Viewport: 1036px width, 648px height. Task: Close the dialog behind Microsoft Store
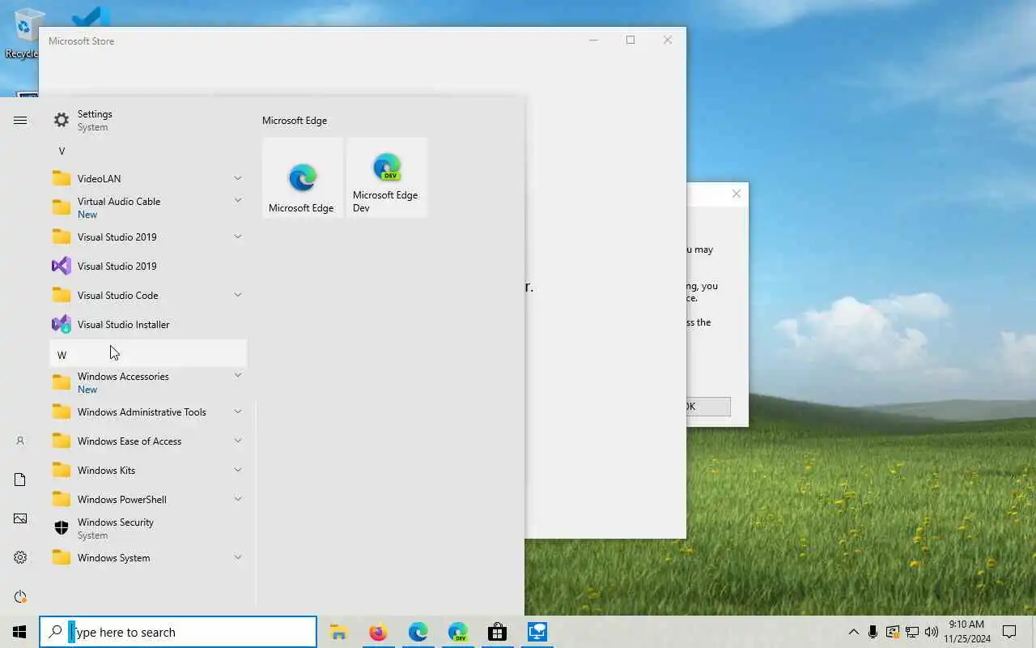(736, 194)
